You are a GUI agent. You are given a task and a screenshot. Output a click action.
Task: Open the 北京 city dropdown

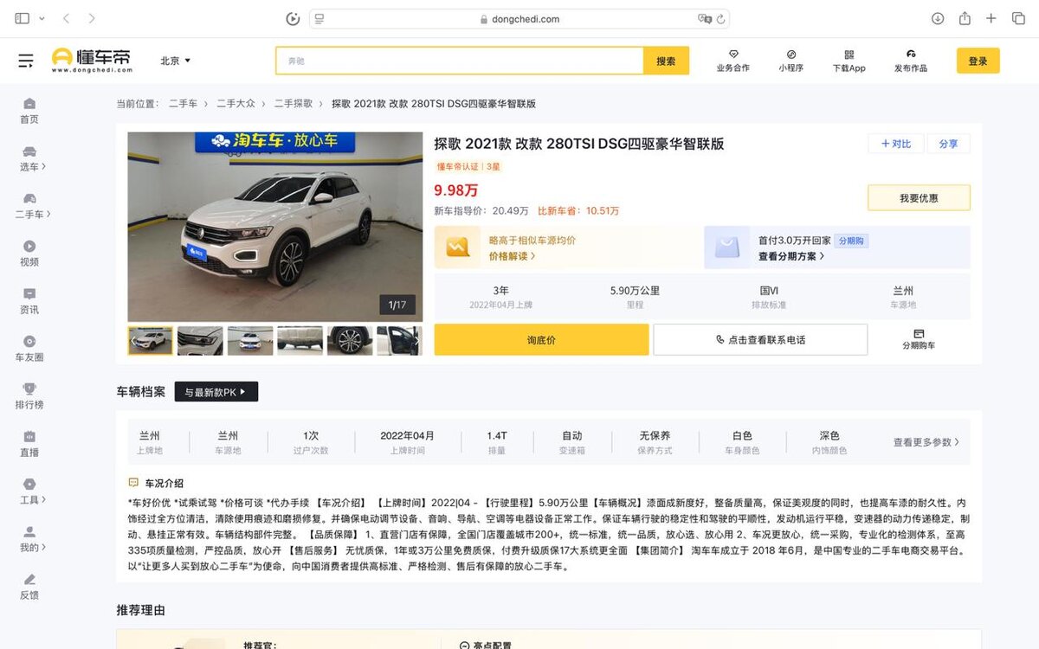coord(175,61)
